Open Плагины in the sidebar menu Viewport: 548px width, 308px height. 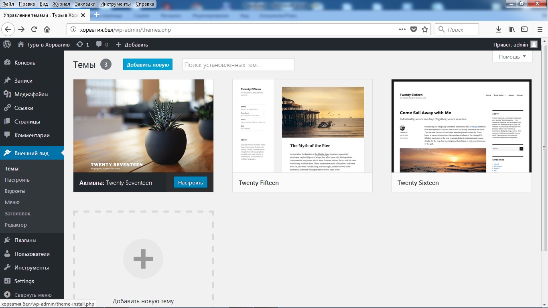coord(25,240)
